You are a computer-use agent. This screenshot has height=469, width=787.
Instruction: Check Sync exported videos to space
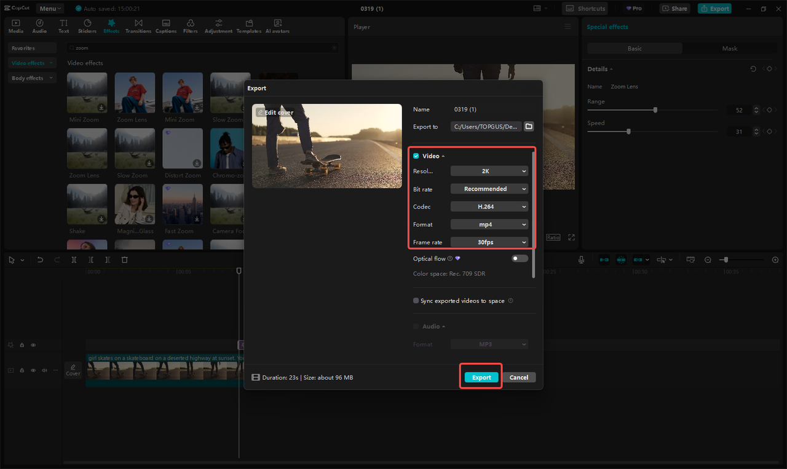point(416,300)
